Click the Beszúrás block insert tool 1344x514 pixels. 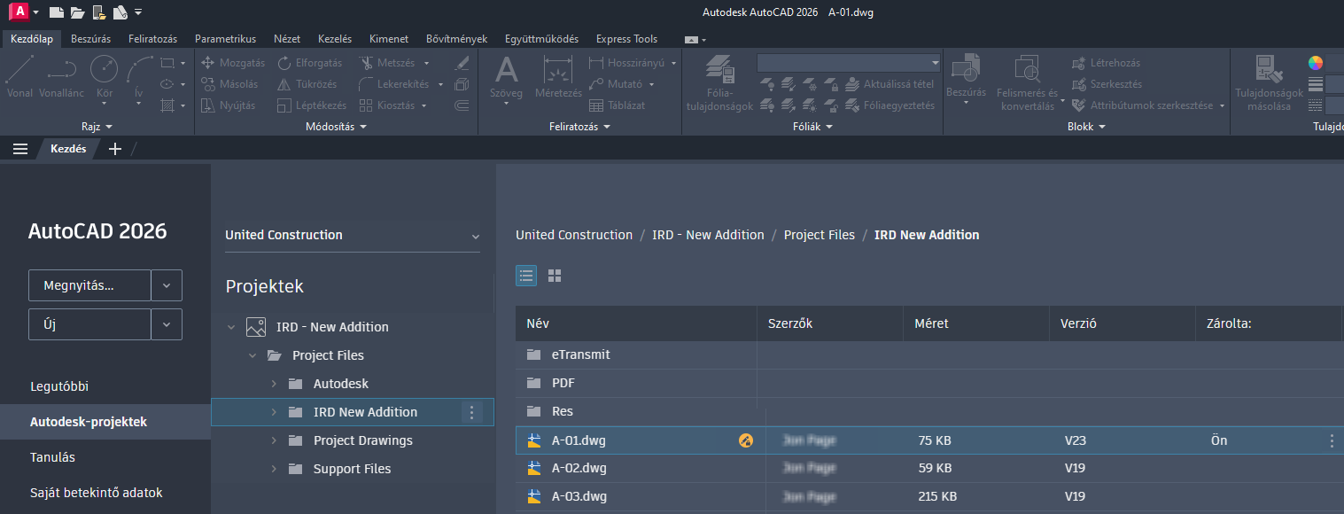(x=966, y=76)
